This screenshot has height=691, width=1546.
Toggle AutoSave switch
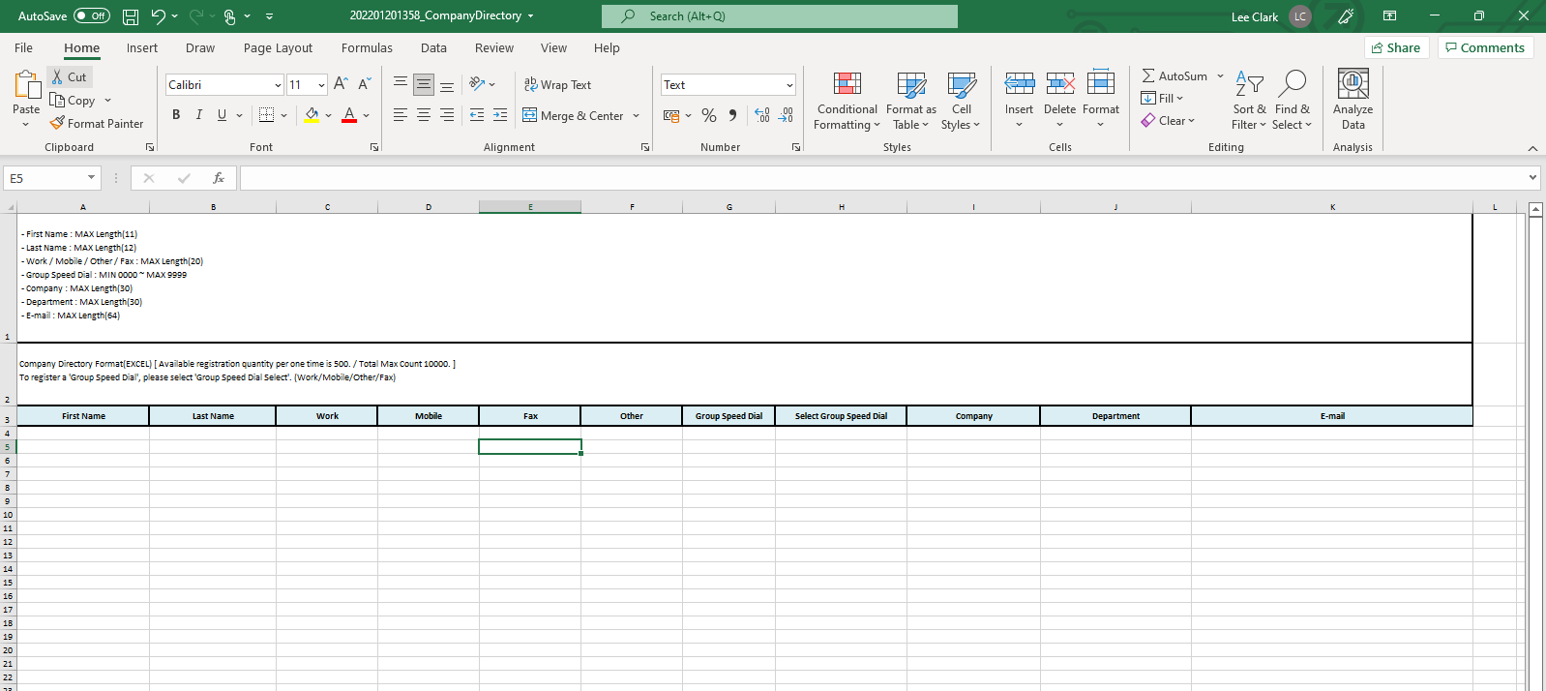(x=92, y=16)
